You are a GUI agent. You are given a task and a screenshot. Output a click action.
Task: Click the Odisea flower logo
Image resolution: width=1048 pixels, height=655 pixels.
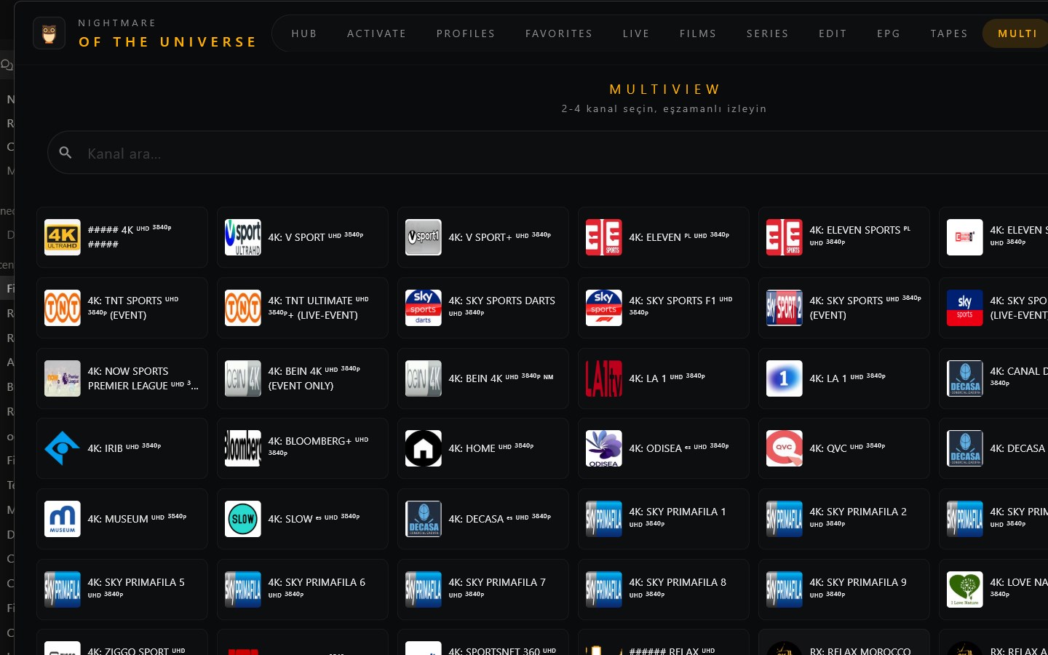(x=604, y=448)
